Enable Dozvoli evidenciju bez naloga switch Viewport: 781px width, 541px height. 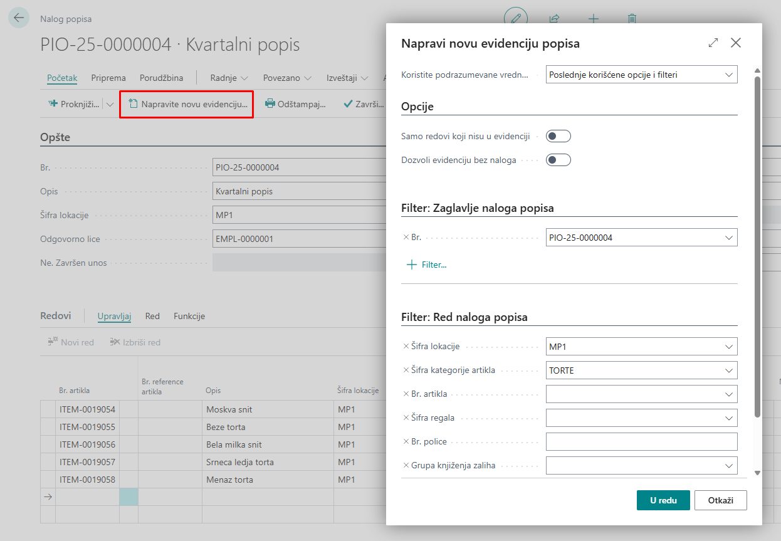(558, 160)
